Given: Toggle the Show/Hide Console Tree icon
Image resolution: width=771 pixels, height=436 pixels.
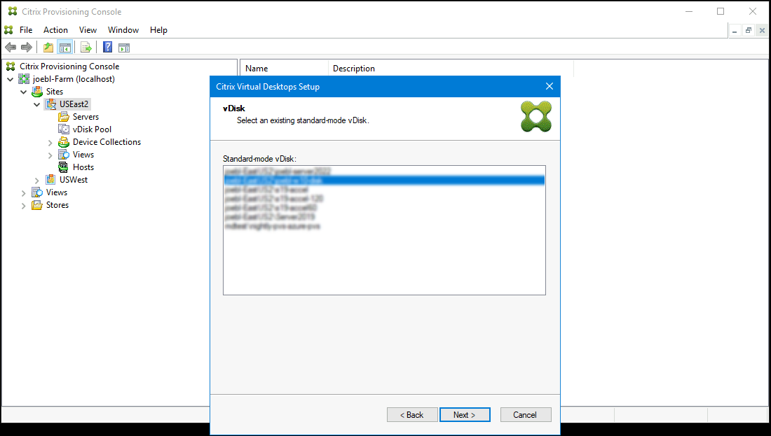Looking at the screenshot, I should 64,47.
